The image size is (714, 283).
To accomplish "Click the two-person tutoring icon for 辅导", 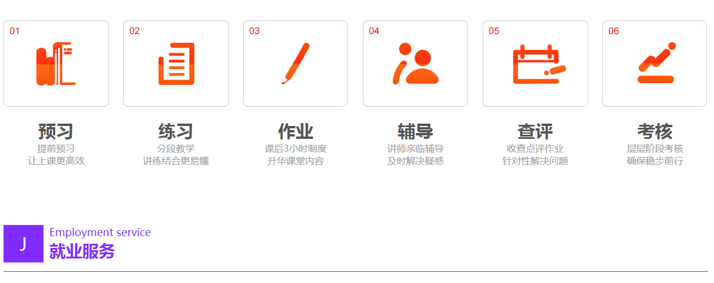I will pos(415,63).
